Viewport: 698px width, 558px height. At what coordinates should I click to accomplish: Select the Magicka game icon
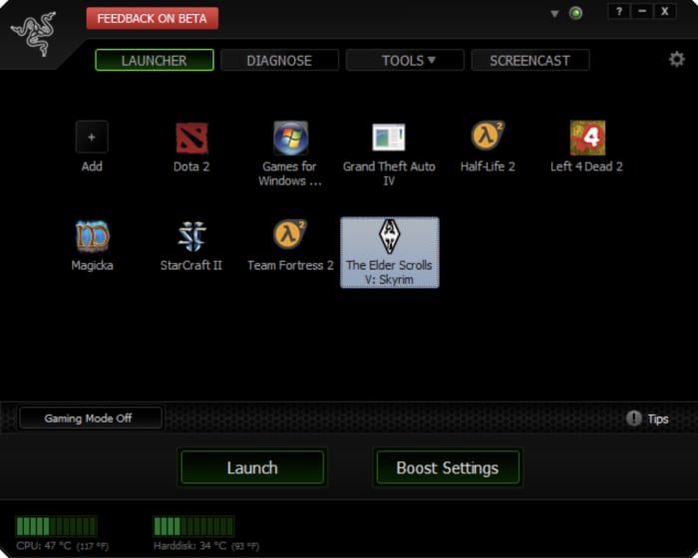pos(92,237)
